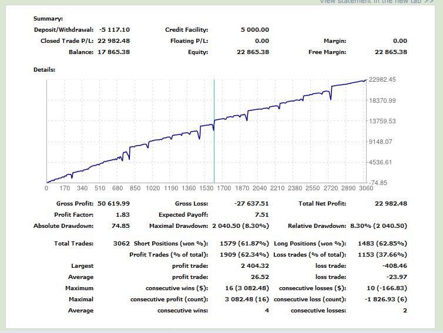Viewport: 443px width, 333px height.
Task: Select the Total Trades value 3062
Action: [122, 244]
